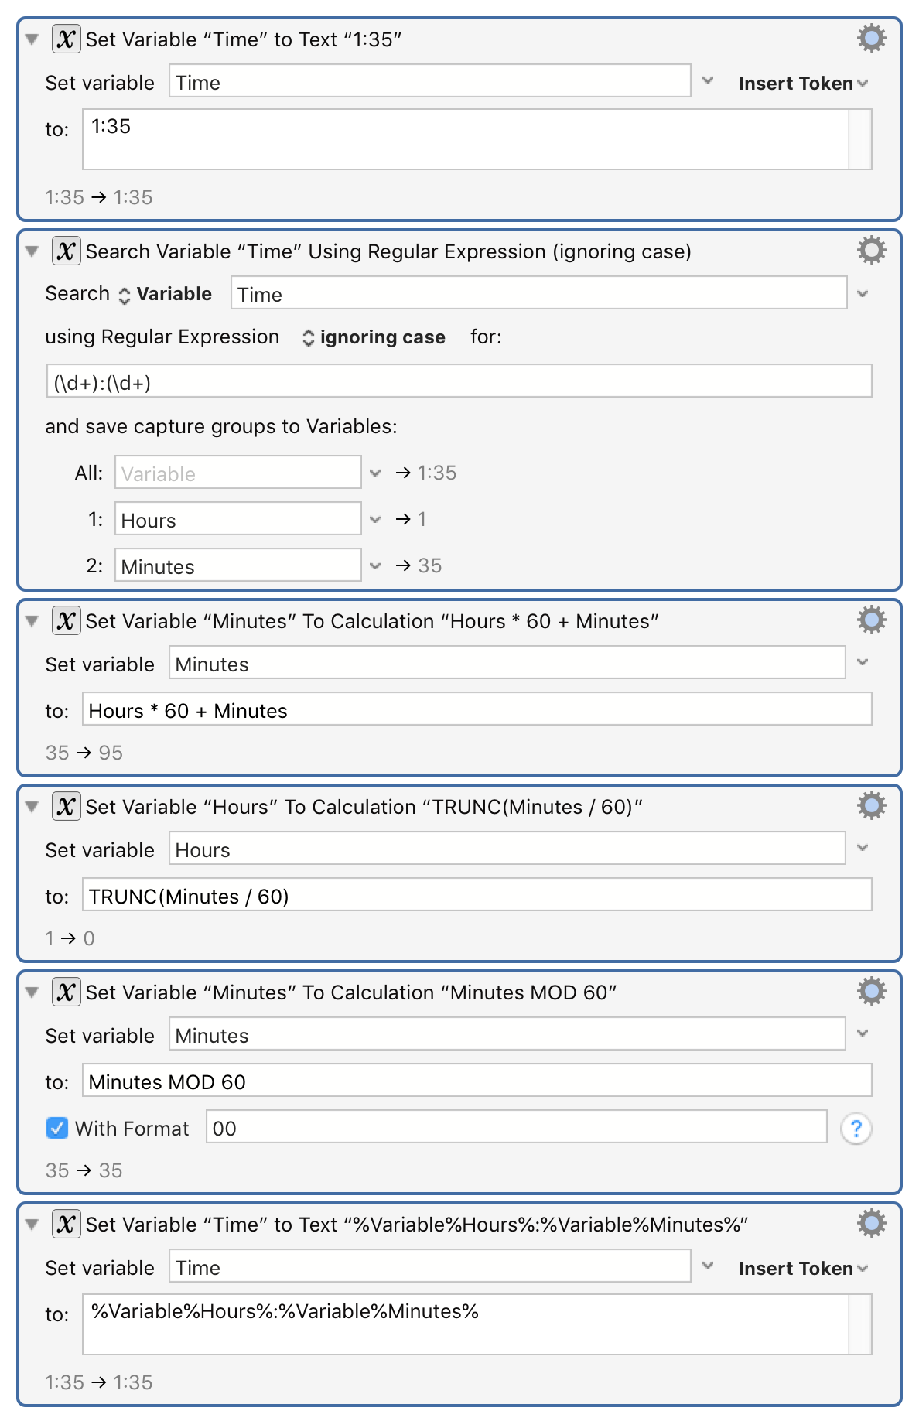Open Insert Token menu in first action

tap(803, 83)
